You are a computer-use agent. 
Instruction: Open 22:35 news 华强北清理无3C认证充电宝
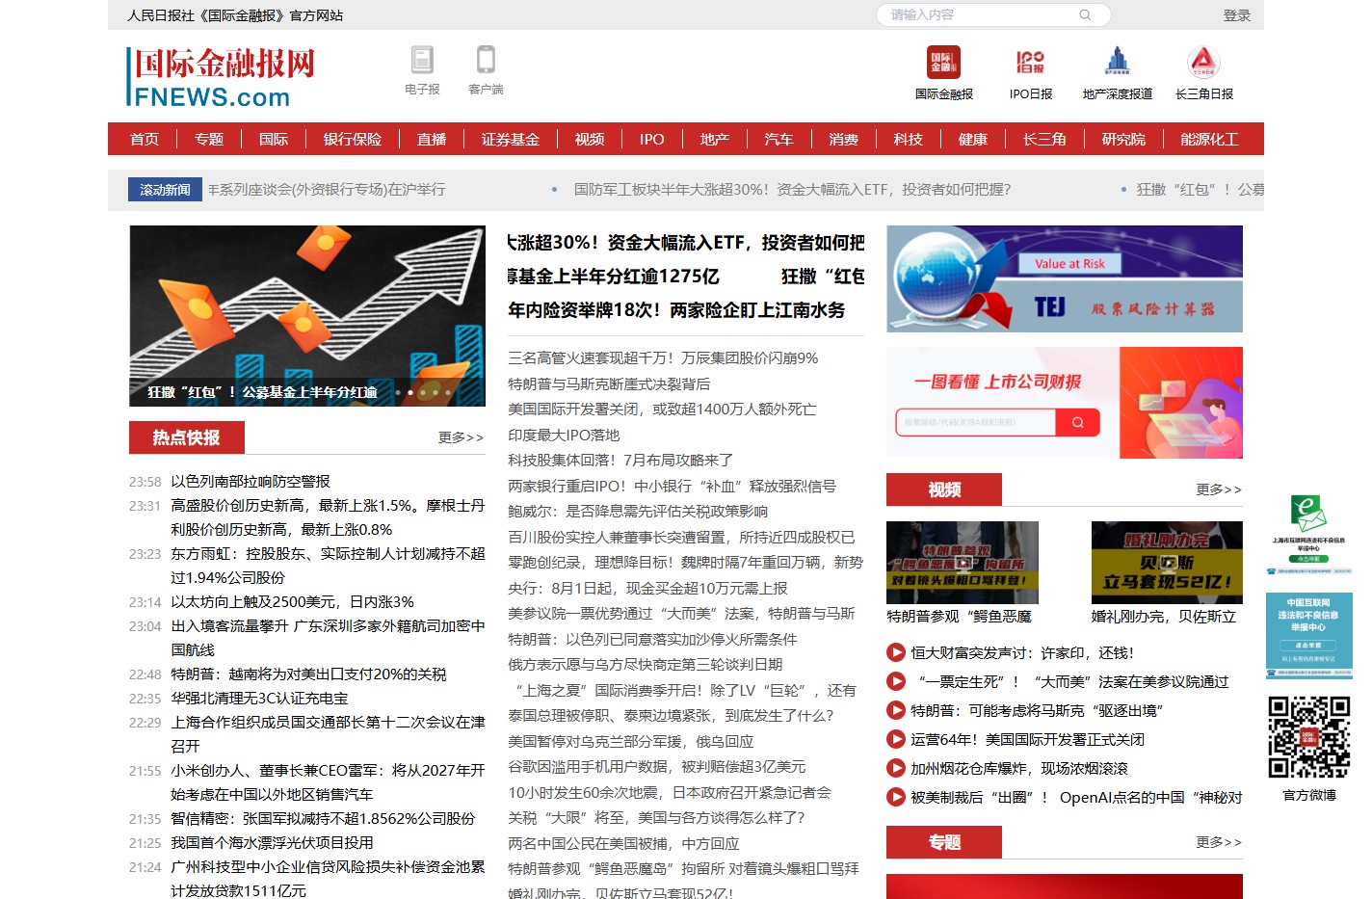(259, 698)
